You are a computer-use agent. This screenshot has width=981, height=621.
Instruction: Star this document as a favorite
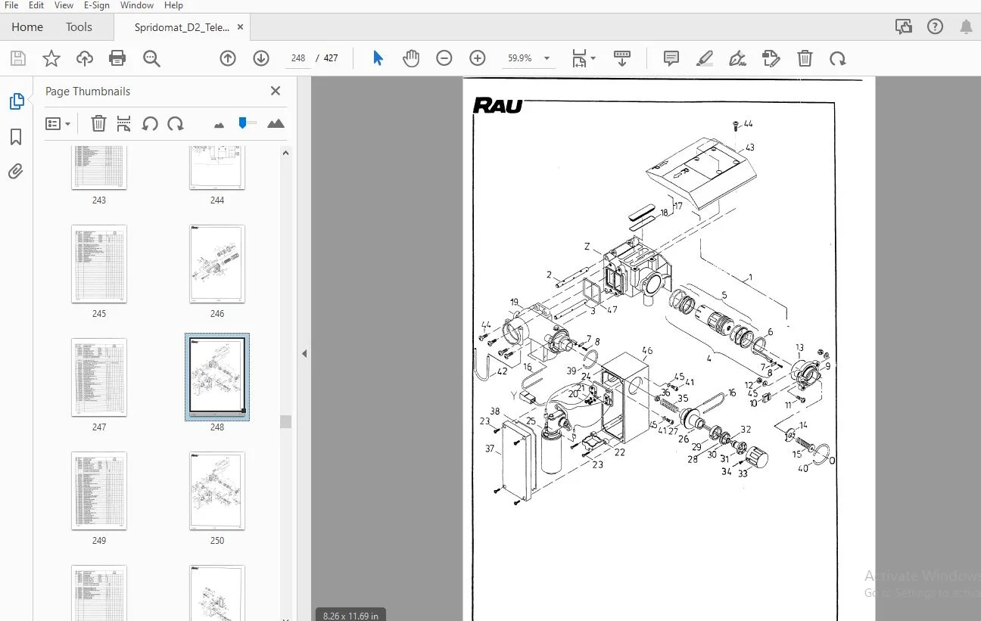51,58
